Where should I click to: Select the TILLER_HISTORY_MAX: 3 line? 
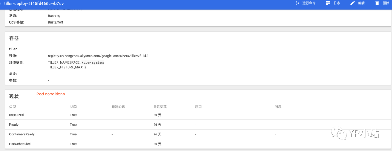point(67,67)
